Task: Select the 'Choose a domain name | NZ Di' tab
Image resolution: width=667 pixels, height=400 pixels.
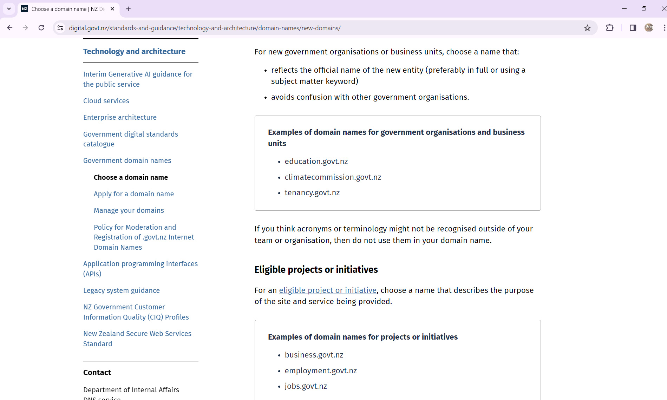Action: (68, 9)
